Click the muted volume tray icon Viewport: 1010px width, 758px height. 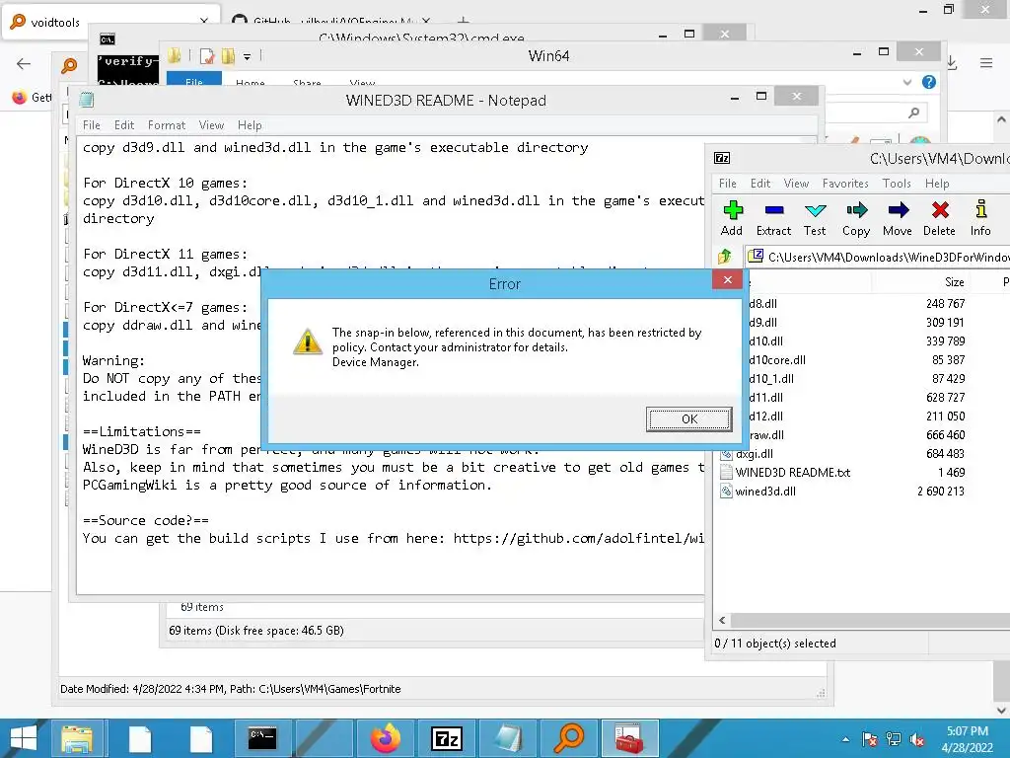[917, 739]
